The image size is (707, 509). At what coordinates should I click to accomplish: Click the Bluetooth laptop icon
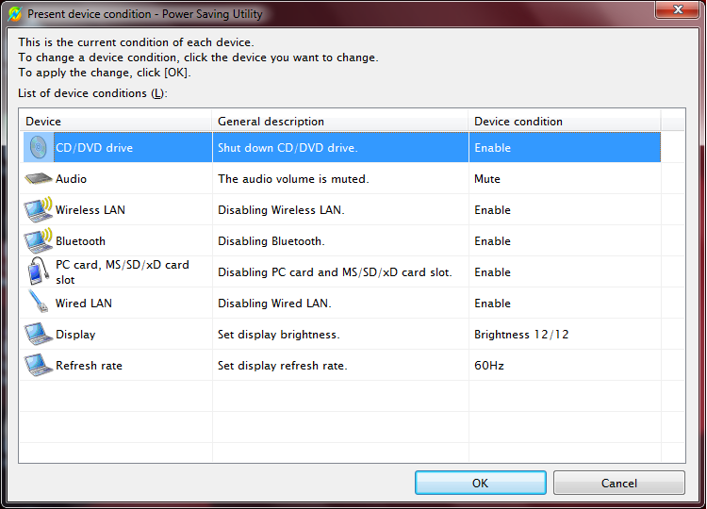pos(39,240)
